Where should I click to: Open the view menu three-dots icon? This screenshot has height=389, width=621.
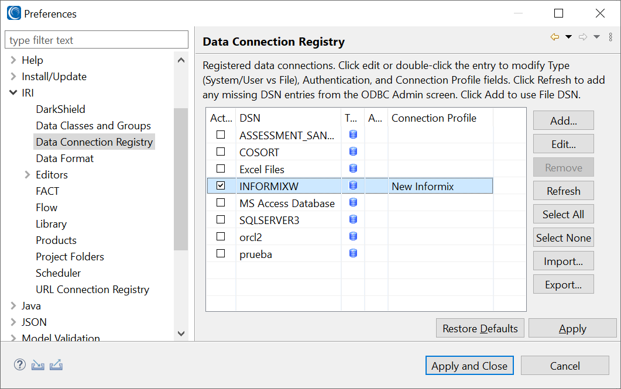pyautogui.click(x=610, y=37)
